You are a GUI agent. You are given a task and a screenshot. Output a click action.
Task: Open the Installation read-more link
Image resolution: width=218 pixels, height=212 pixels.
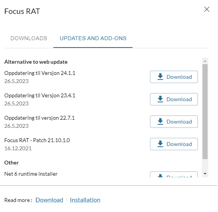85,200
